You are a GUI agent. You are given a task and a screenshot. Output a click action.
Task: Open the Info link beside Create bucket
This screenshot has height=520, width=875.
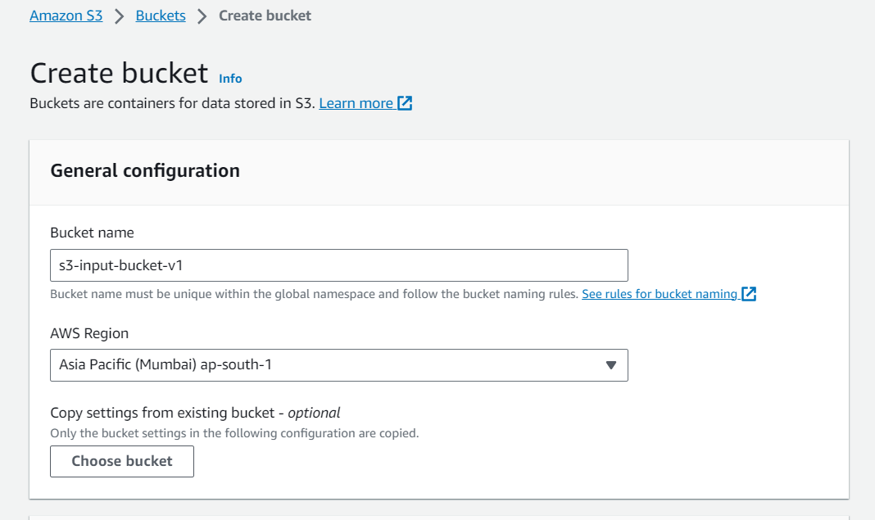(230, 79)
